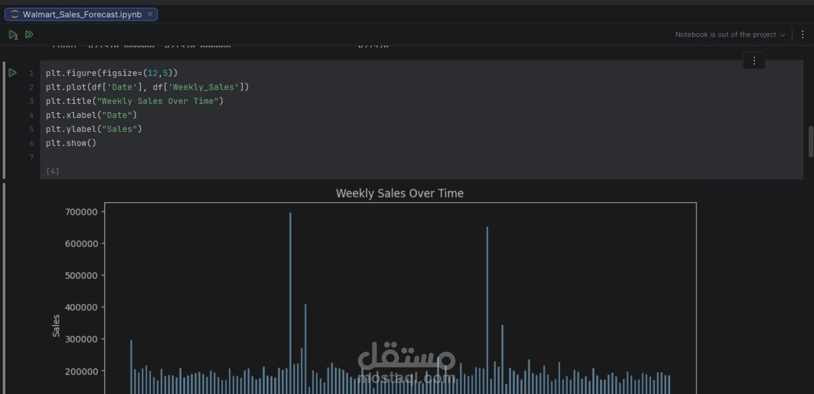Click line number 2 in the gutter
Viewport: 814px width, 394px height.
click(x=32, y=87)
